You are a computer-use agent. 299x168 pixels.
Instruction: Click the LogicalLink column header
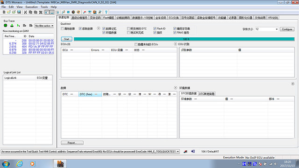click(20, 78)
